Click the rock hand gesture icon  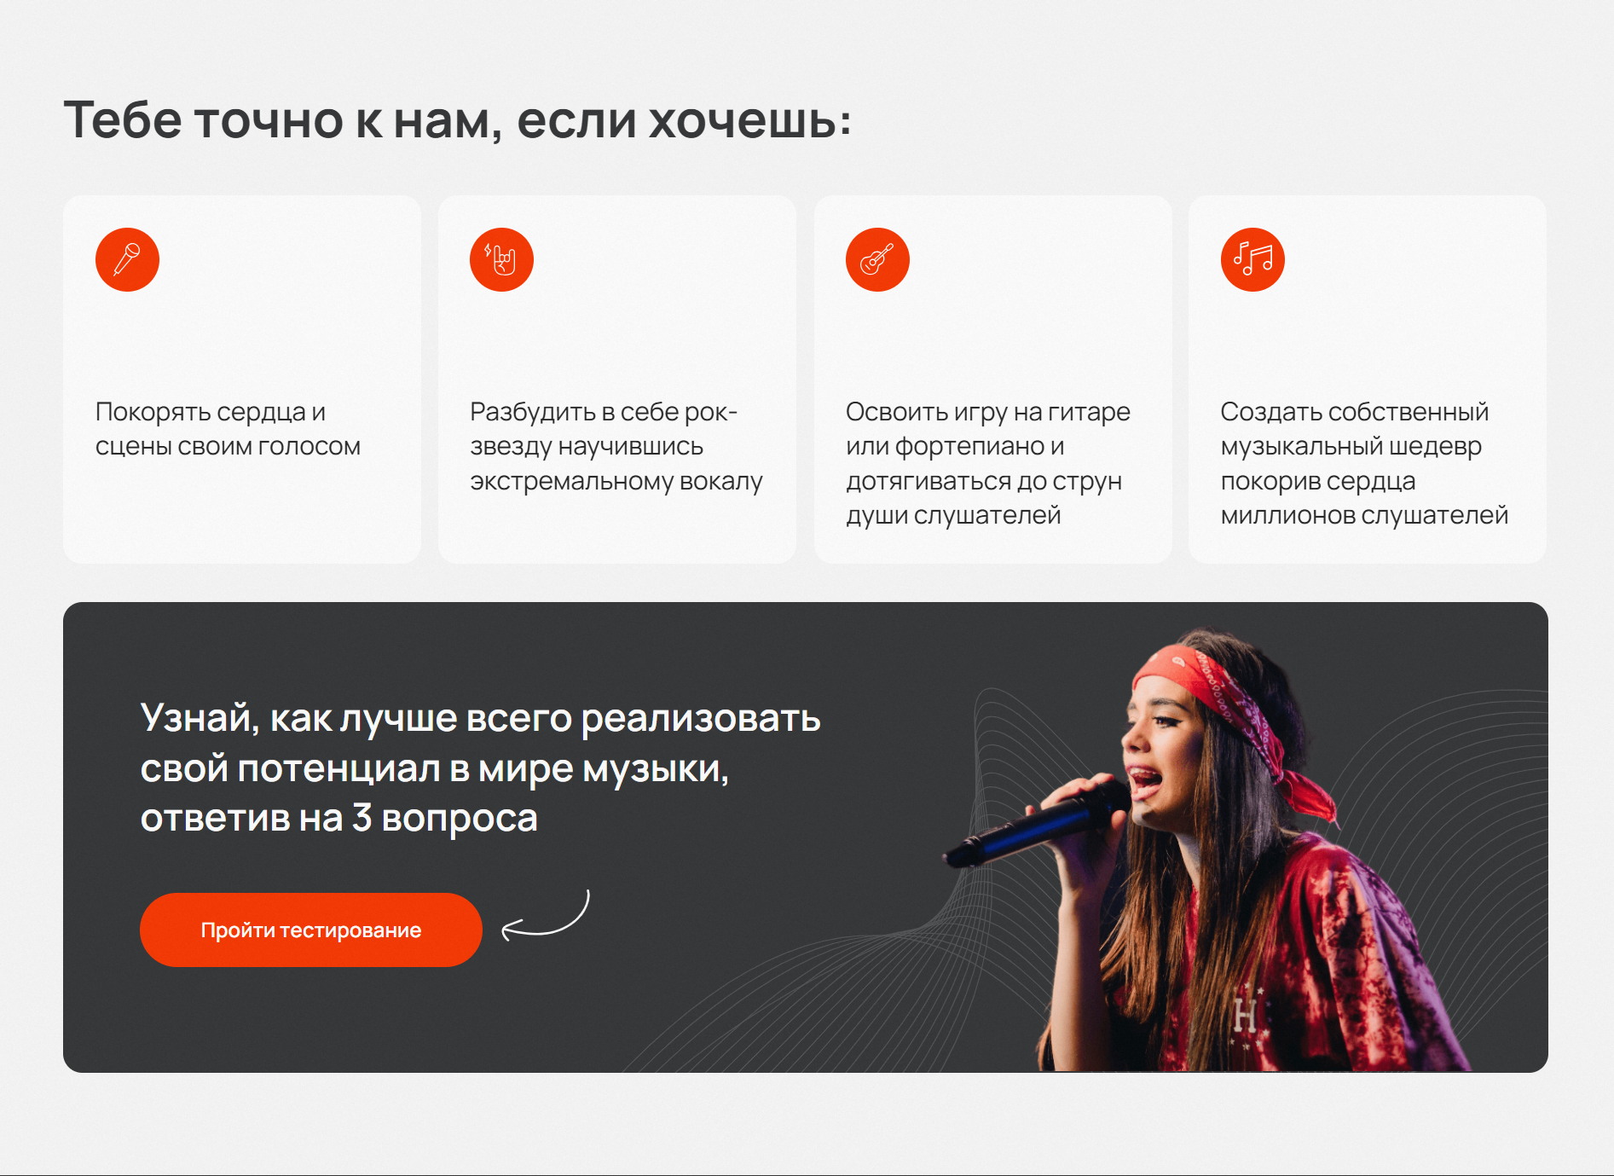[501, 259]
